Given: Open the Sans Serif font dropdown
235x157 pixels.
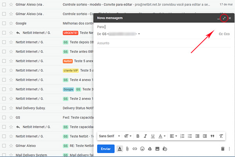Looking at the screenshot, I should (109, 136).
